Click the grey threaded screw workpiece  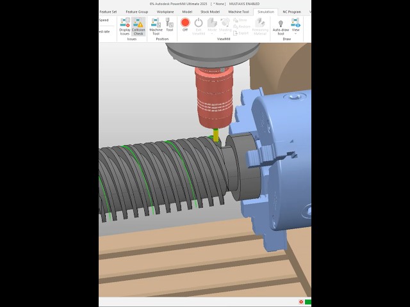coord(161,178)
